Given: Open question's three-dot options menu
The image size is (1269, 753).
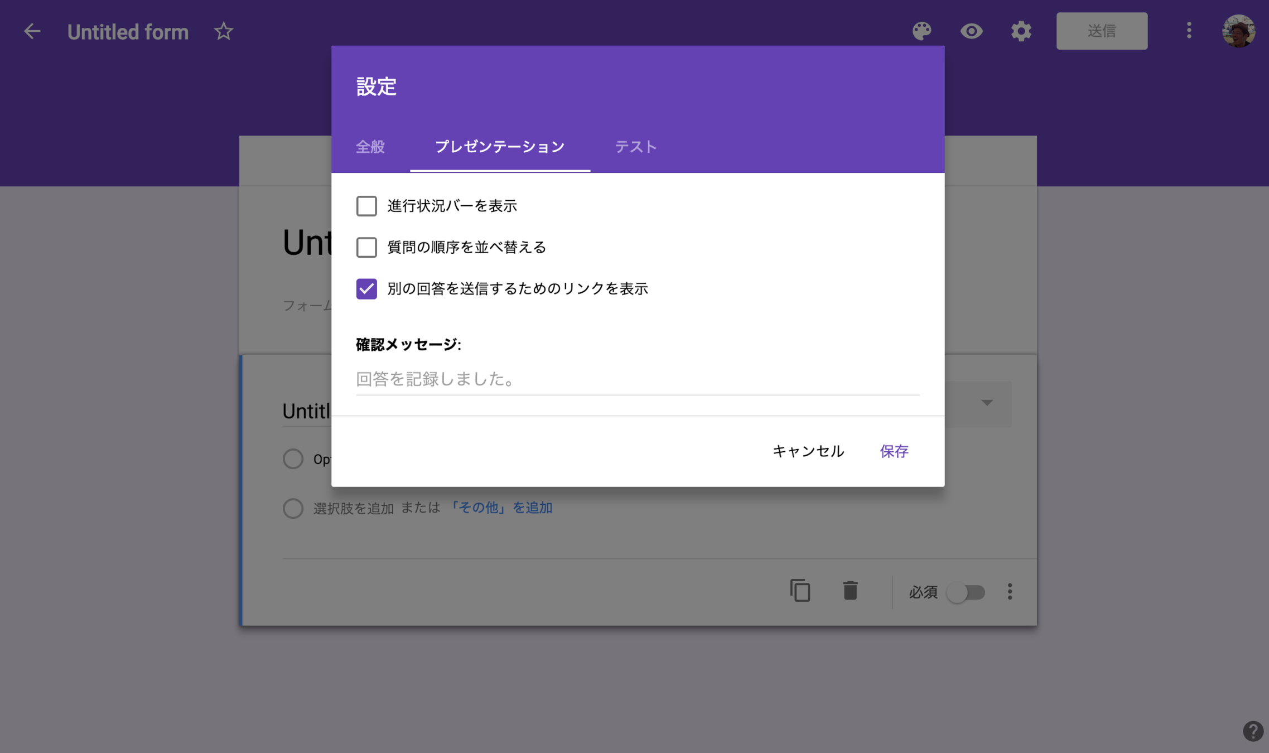Looking at the screenshot, I should [x=1010, y=591].
